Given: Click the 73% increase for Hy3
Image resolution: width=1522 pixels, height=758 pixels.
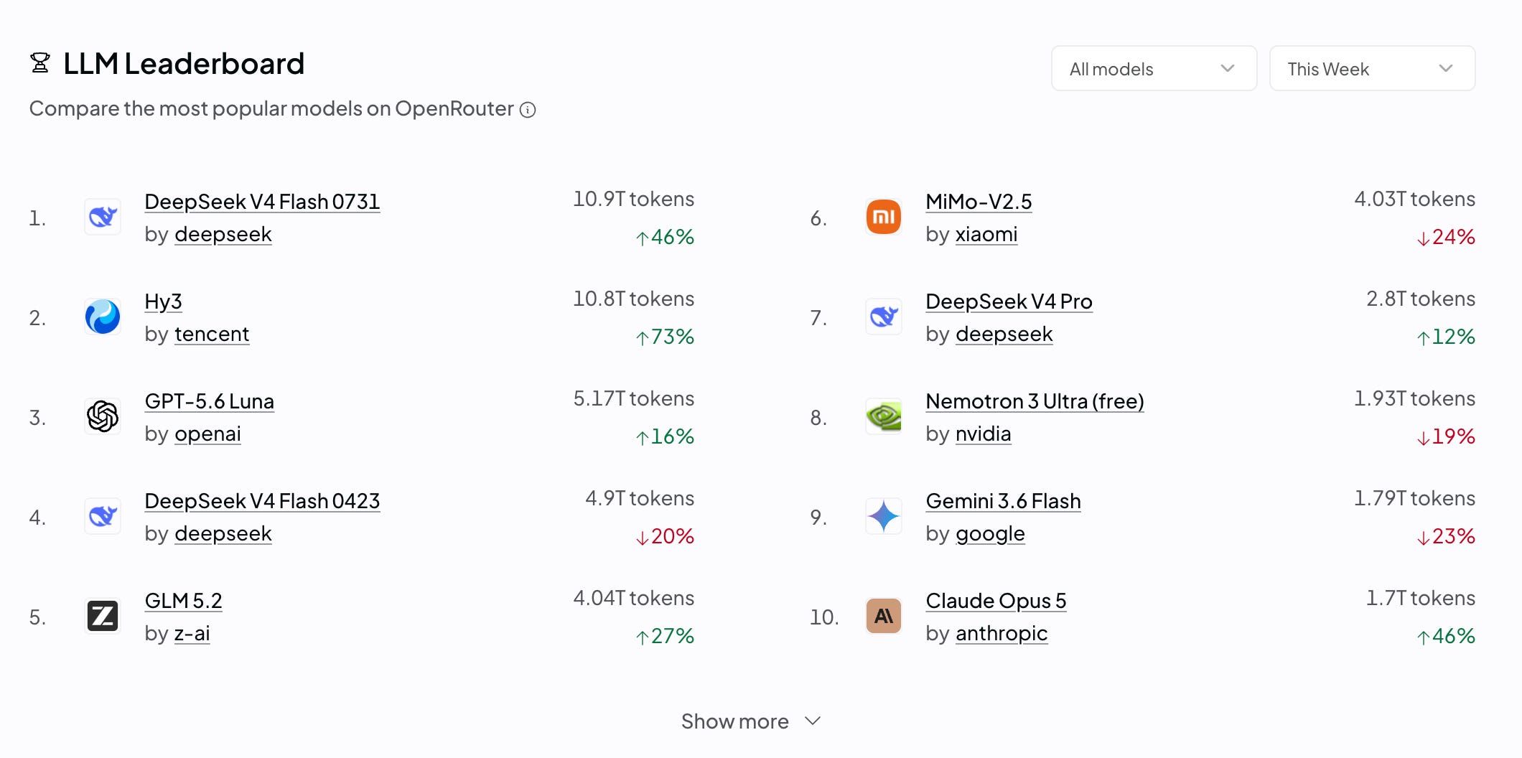Looking at the screenshot, I should coord(665,337).
